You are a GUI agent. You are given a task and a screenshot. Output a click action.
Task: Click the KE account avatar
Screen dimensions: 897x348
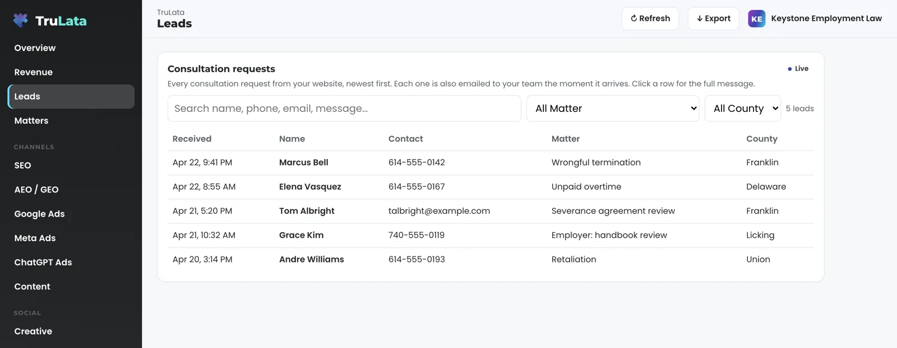click(756, 18)
